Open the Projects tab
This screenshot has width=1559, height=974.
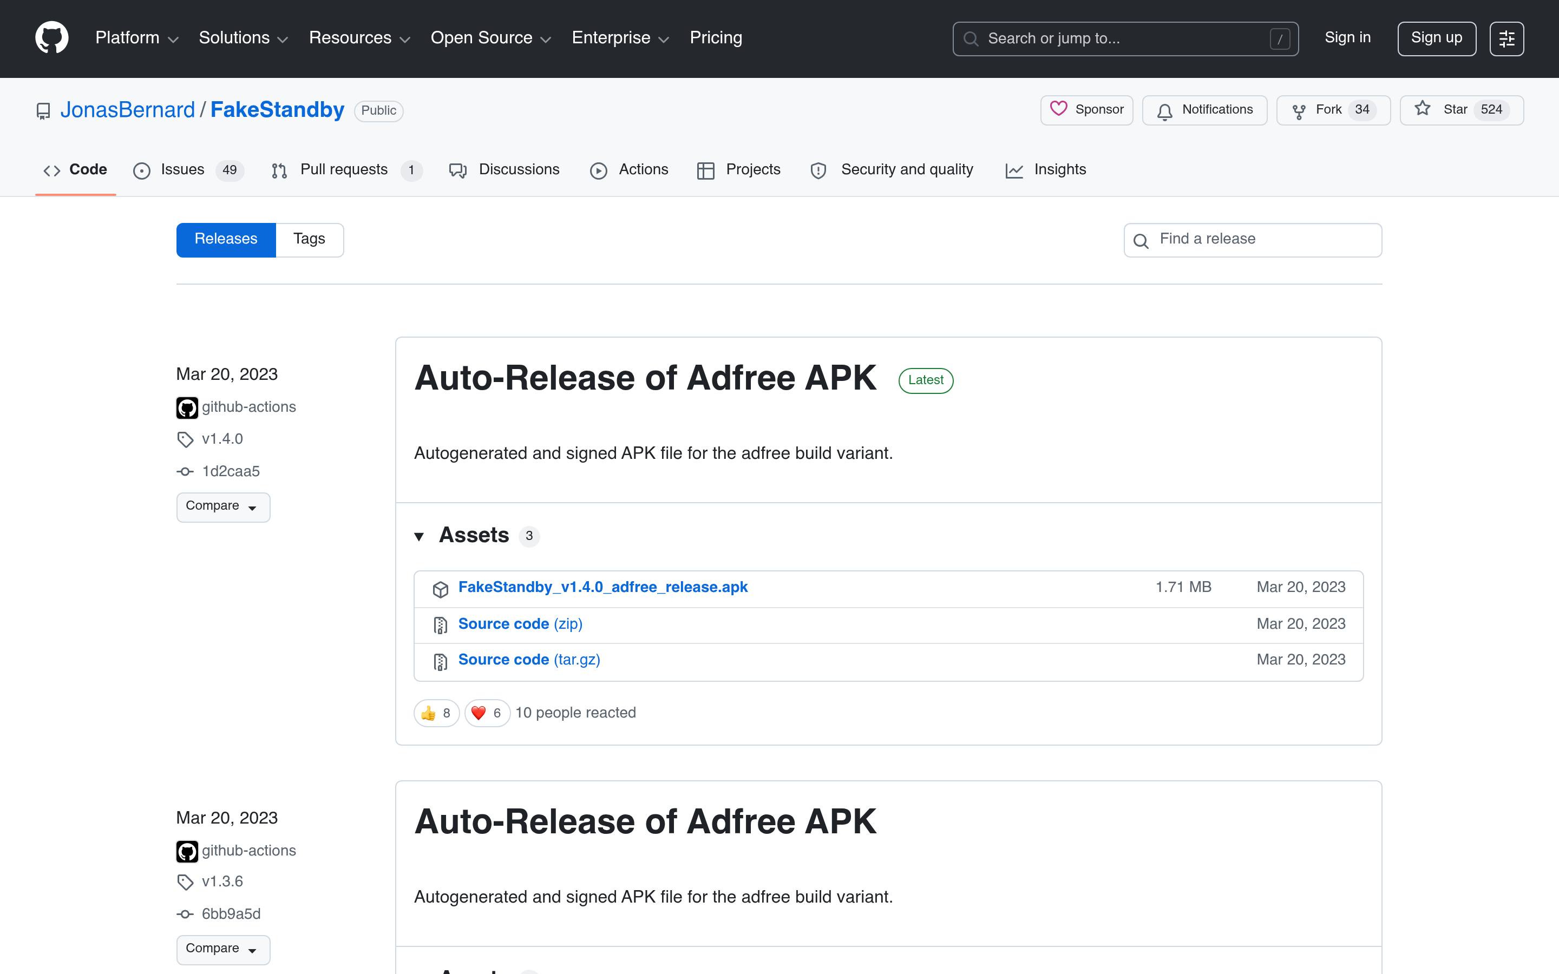coord(738,170)
